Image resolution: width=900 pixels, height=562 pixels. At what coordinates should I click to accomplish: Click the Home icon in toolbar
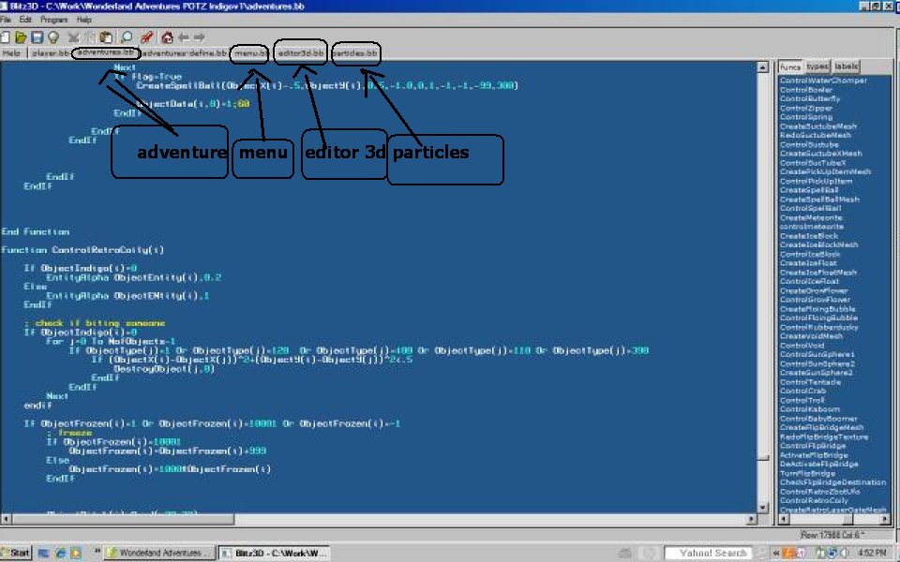[167, 37]
